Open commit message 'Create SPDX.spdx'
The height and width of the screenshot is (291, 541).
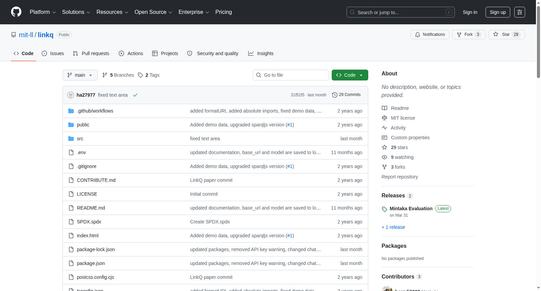click(x=210, y=222)
